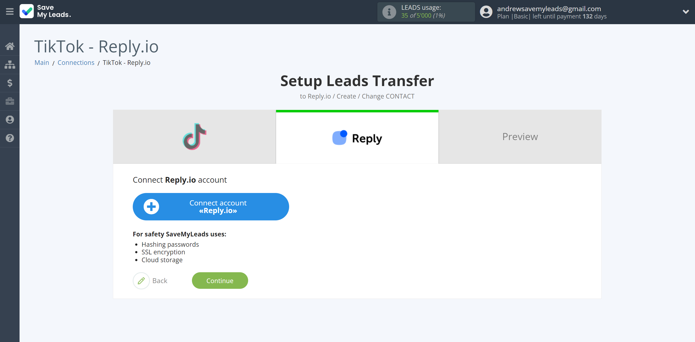Click the hamburger menu icon
The width and height of the screenshot is (695, 342).
10,11
